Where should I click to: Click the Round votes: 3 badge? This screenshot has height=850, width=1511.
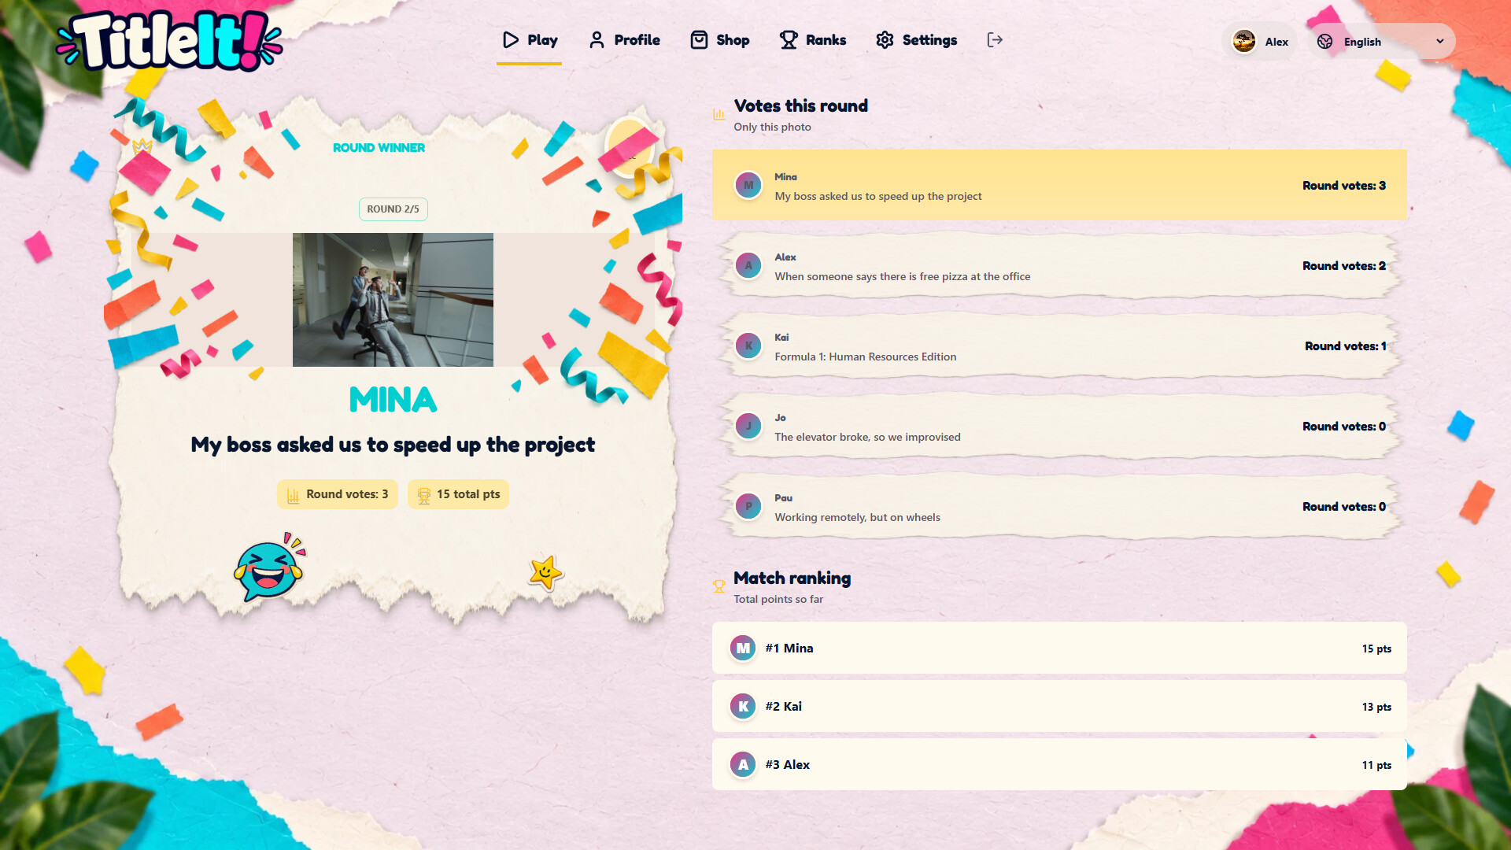(338, 494)
